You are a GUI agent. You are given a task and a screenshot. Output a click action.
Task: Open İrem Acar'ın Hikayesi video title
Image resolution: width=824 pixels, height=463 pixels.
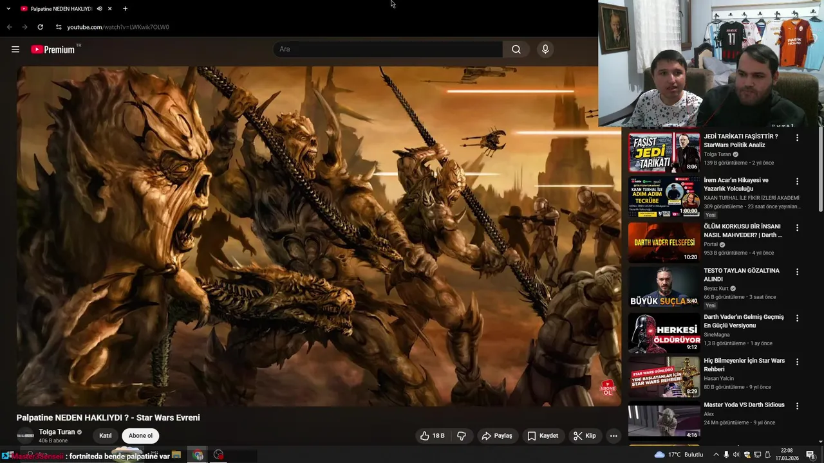[736, 185]
